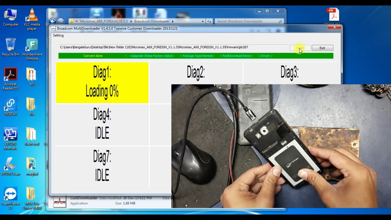
Task: Click the Diag7 IDLE panel
Action: (102, 167)
